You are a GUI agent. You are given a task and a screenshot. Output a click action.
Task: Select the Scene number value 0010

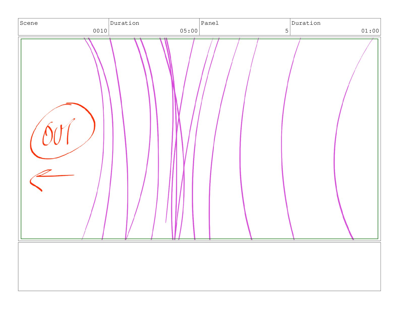coord(100,31)
